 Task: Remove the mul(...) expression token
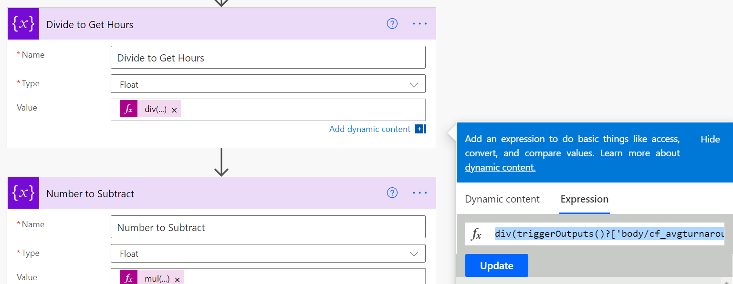point(177,280)
